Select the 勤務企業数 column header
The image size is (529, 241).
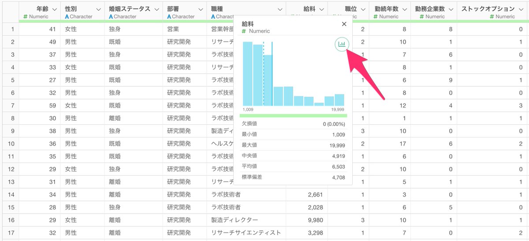coord(434,11)
